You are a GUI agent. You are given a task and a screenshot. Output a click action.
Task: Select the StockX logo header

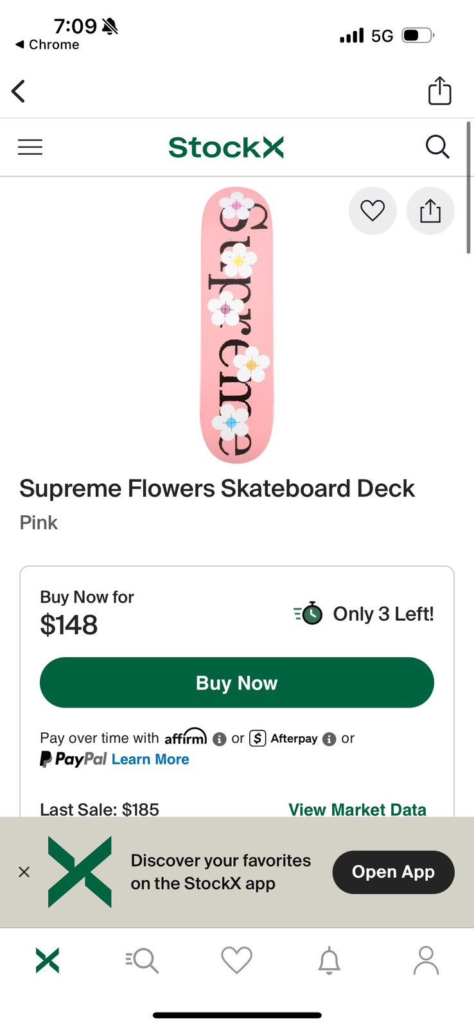[x=226, y=146]
